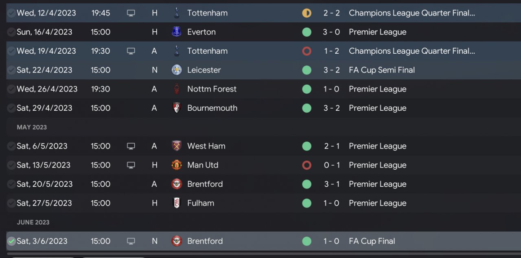Click the West Ham crest icon

click(x=176, y=146)
